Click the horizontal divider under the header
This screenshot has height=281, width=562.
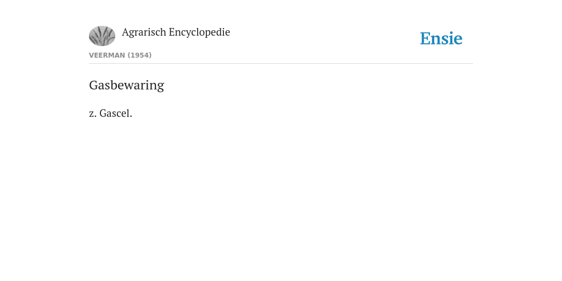coord(281,64)
